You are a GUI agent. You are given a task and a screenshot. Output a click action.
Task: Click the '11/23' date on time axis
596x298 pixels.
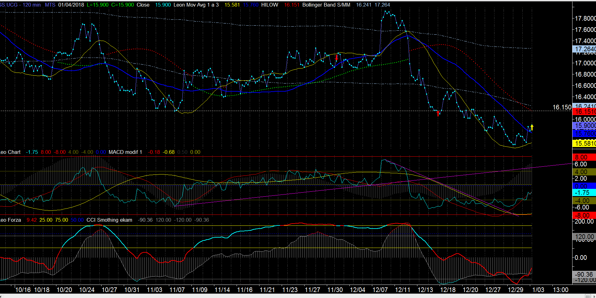(290, 290)
